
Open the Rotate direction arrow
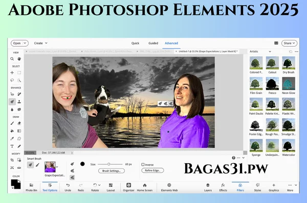[x=99, y=185]
